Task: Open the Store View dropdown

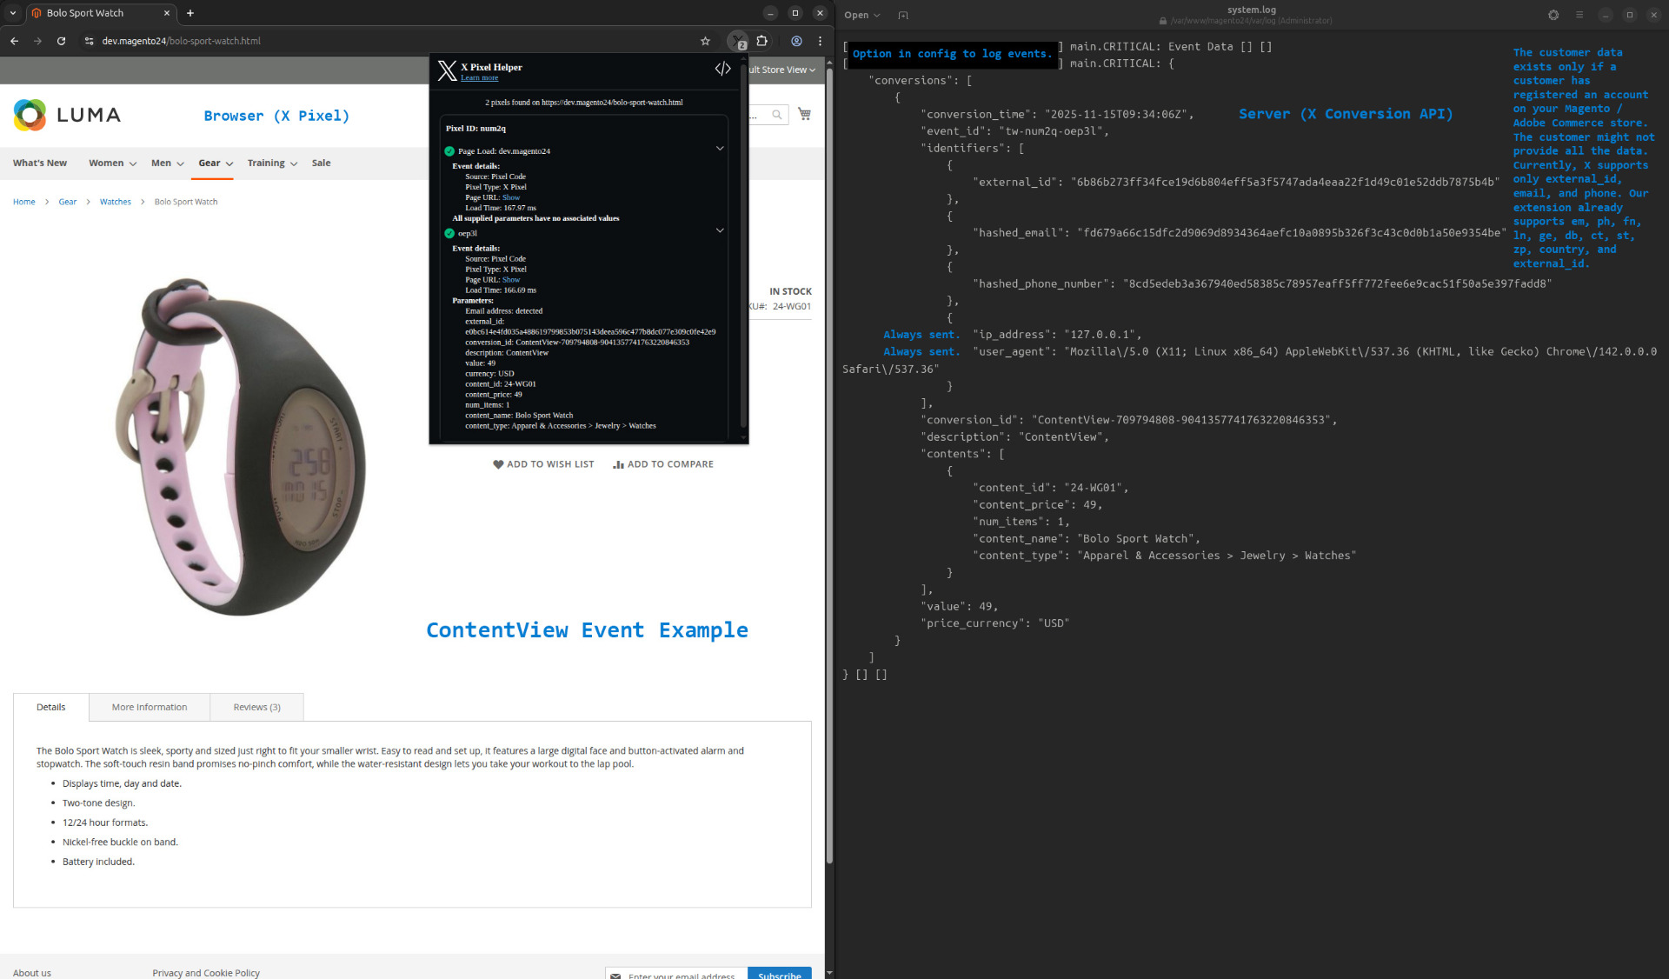Action: pyautogui.click(x=781, y=70)
